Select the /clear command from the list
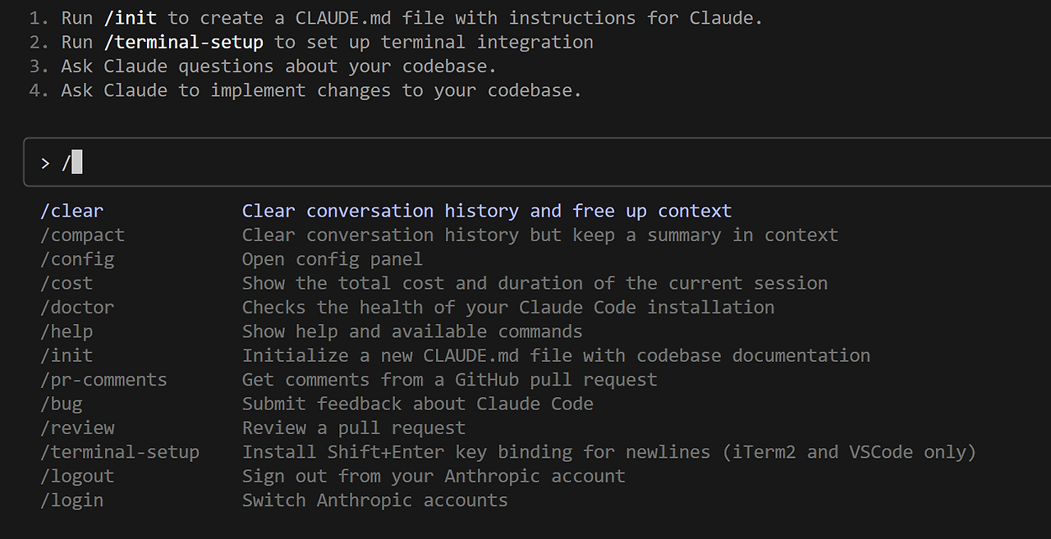This screenshot has height=539, width=1051. click(71, 211)
